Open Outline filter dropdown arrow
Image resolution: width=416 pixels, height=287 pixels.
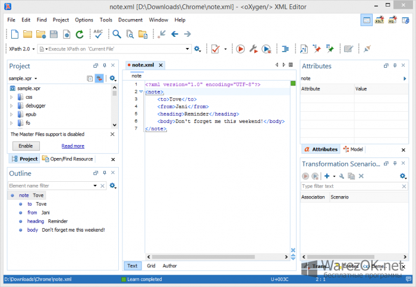coord(95,185)
